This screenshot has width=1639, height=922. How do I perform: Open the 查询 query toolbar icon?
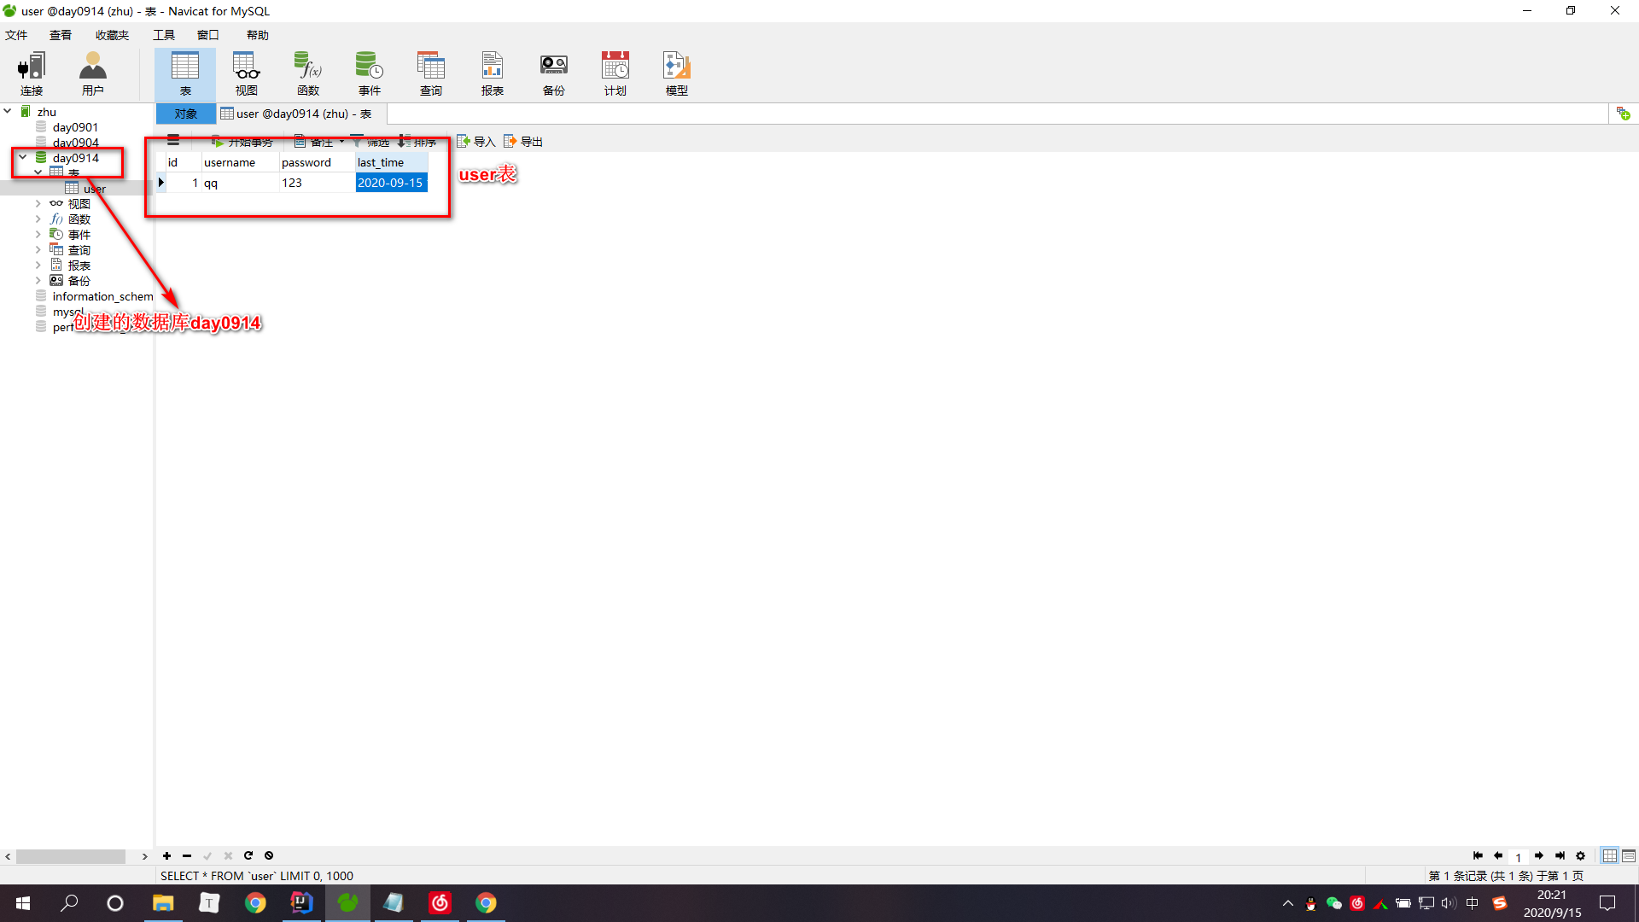coord(430,73)
